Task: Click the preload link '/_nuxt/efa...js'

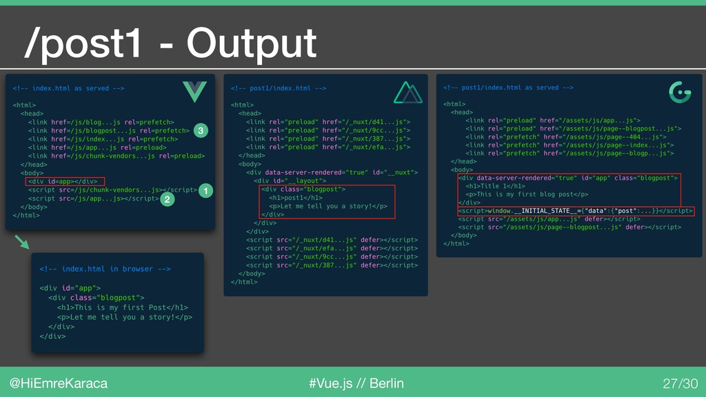Action: 328,147
